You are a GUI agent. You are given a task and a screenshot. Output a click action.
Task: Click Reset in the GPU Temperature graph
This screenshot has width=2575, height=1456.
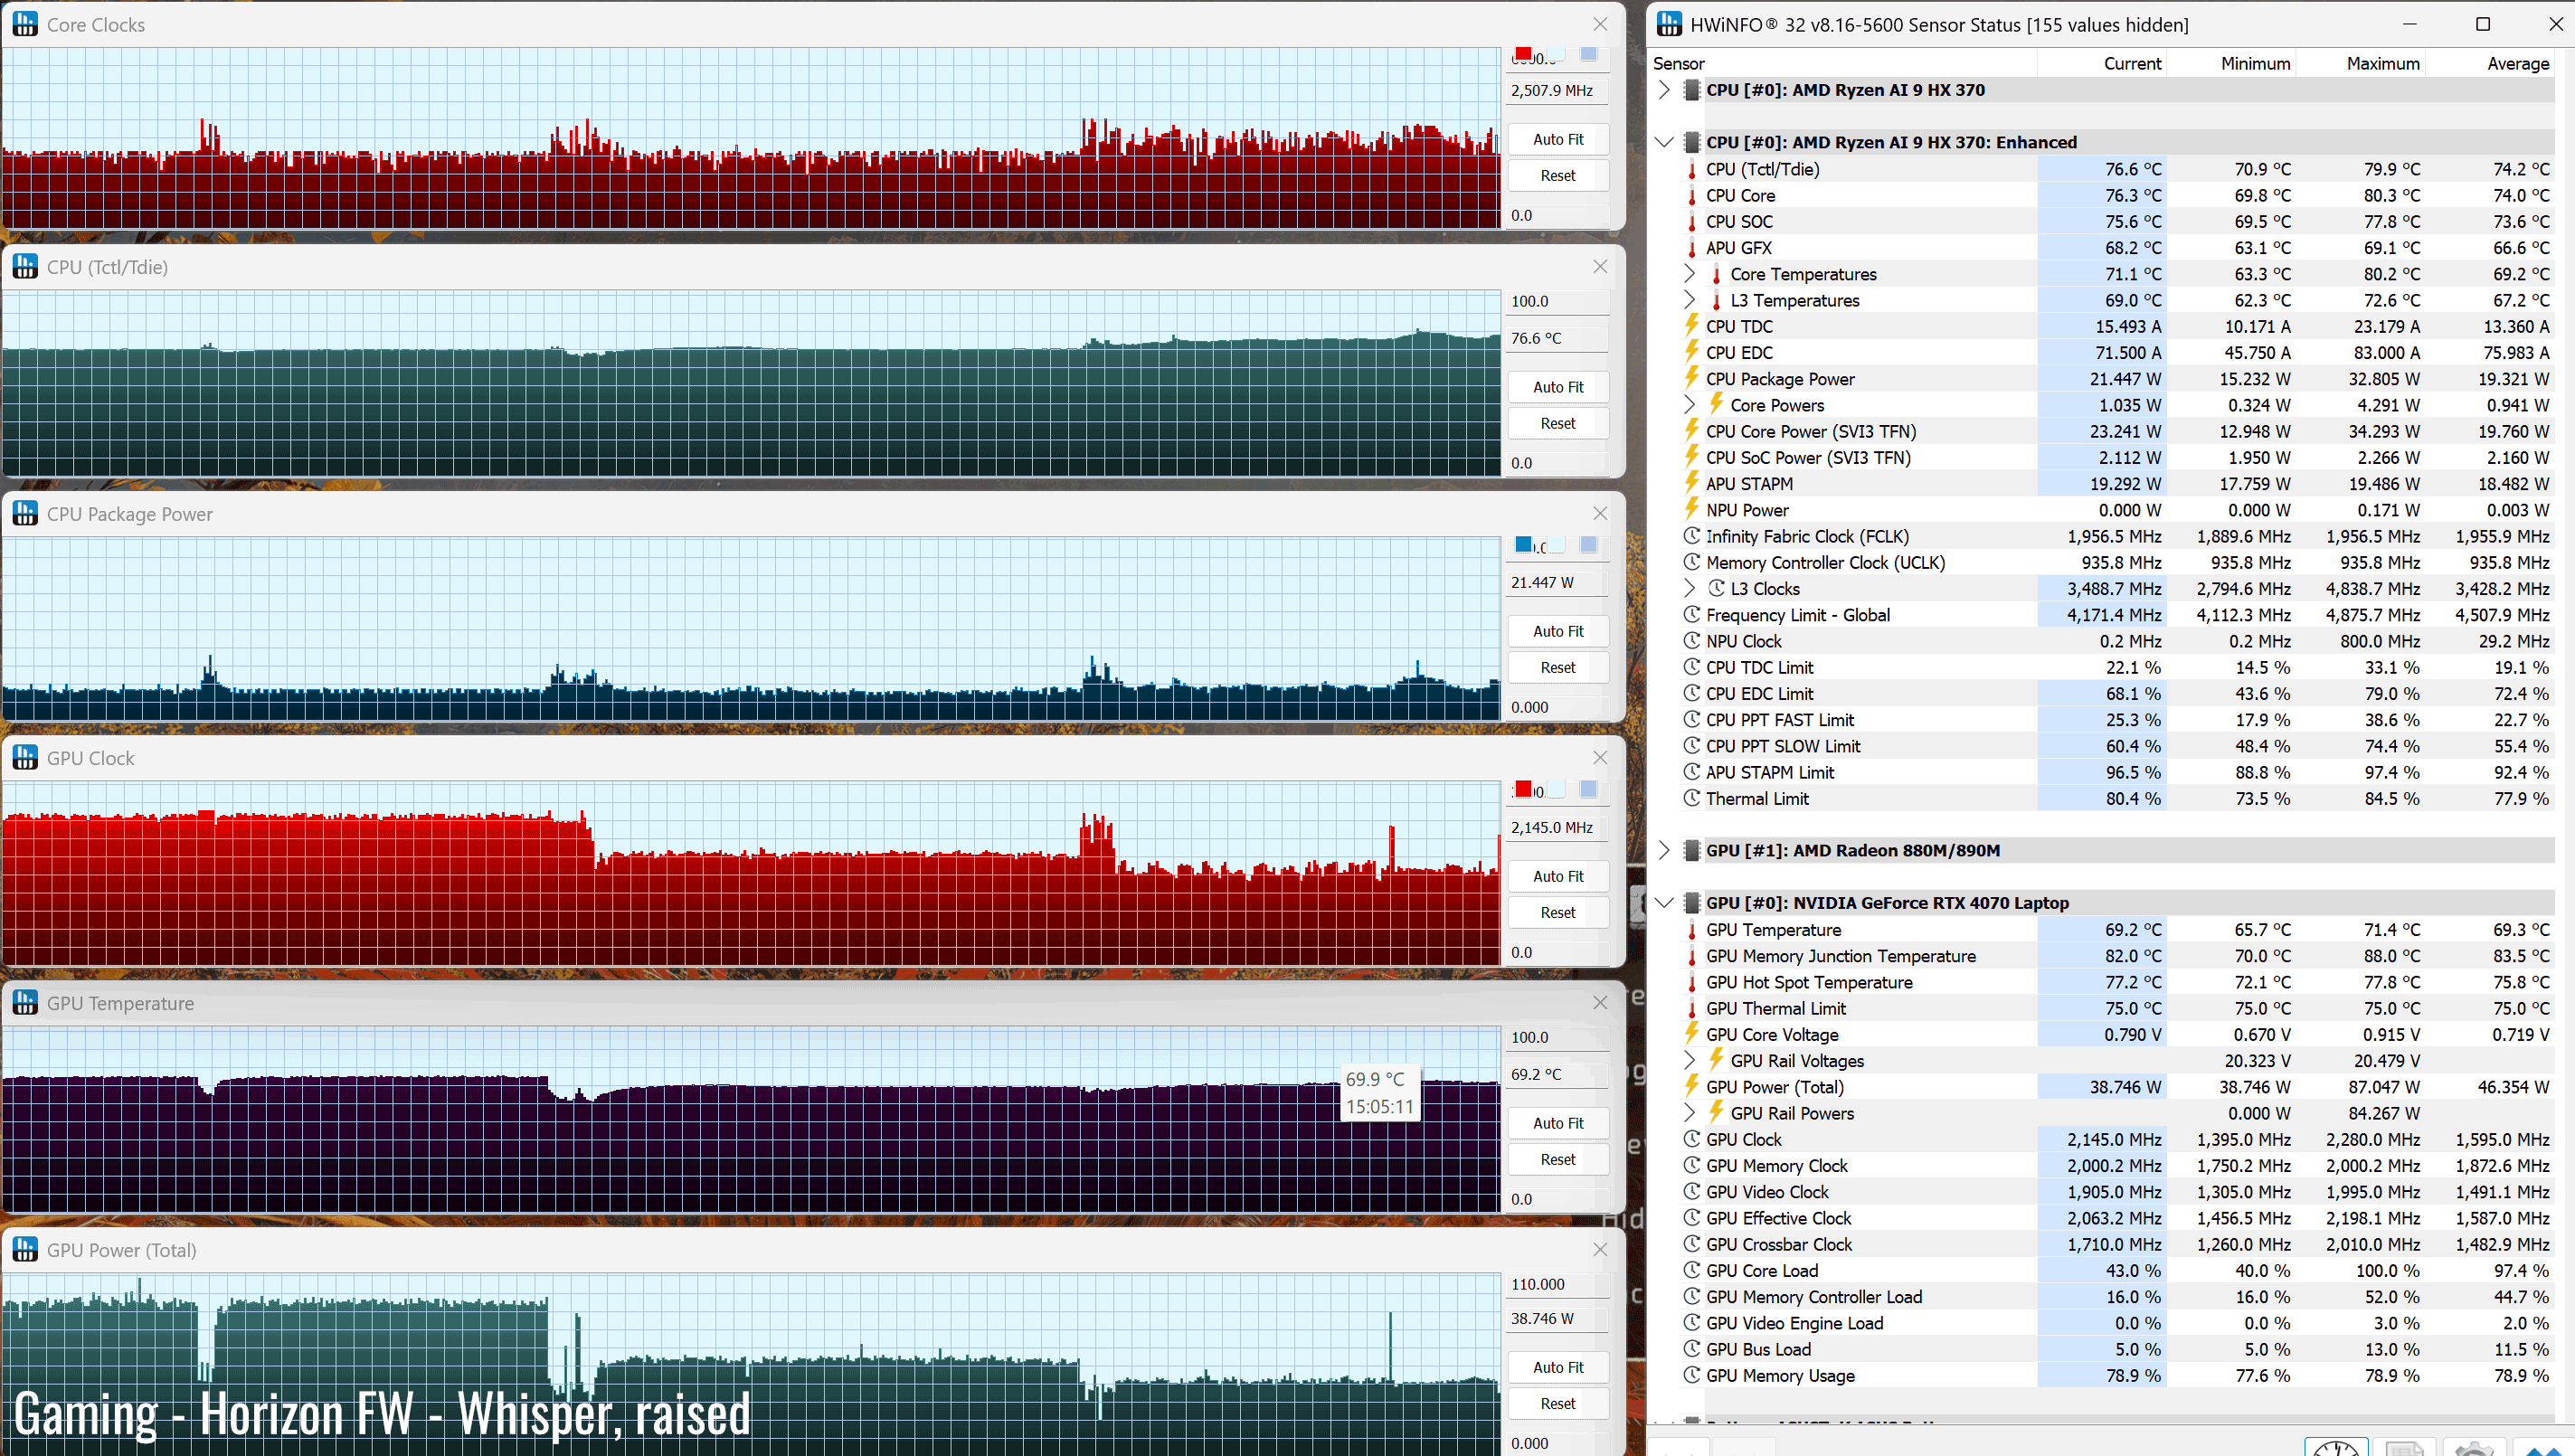click(1558, 1159)
